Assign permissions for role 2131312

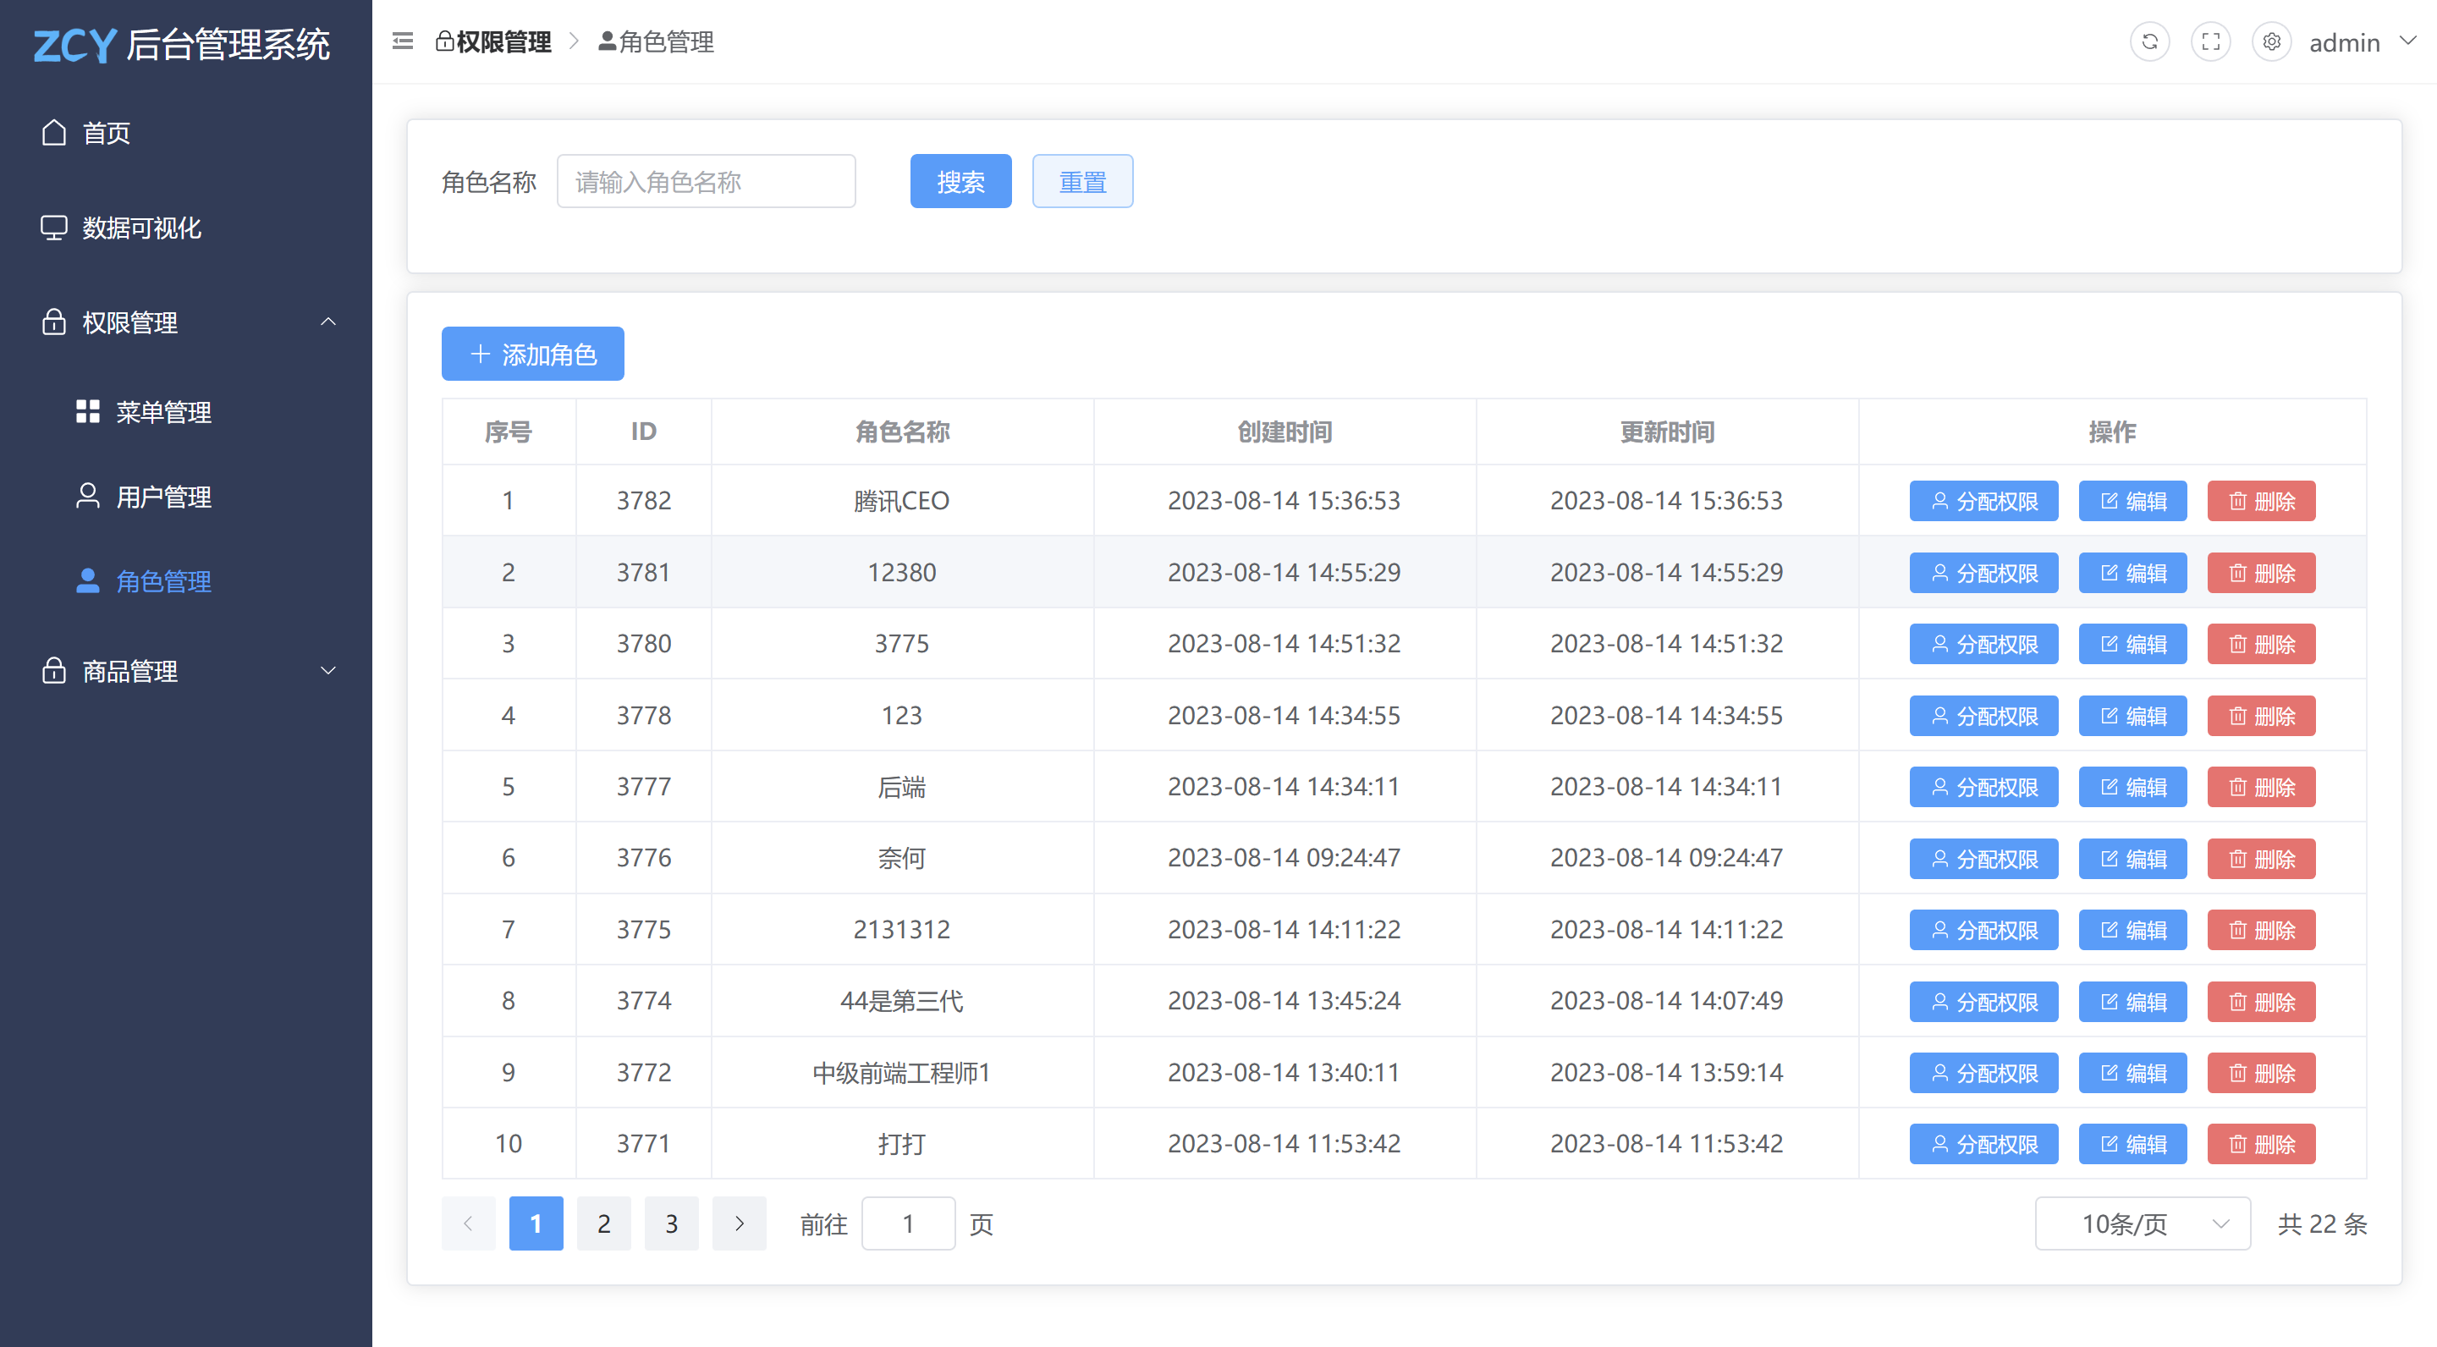coord(1983,930)
